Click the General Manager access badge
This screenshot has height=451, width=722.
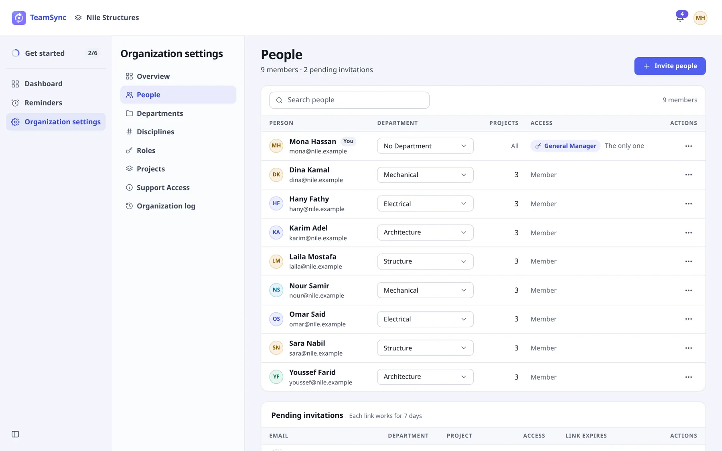566,146
